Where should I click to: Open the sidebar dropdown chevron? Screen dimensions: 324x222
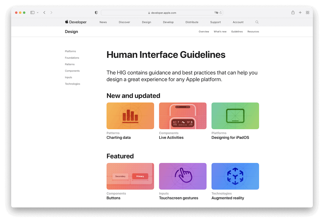38,13
